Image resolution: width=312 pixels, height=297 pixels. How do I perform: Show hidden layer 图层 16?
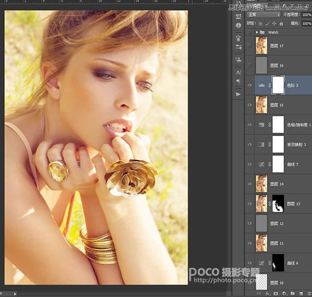pos(249,66)
